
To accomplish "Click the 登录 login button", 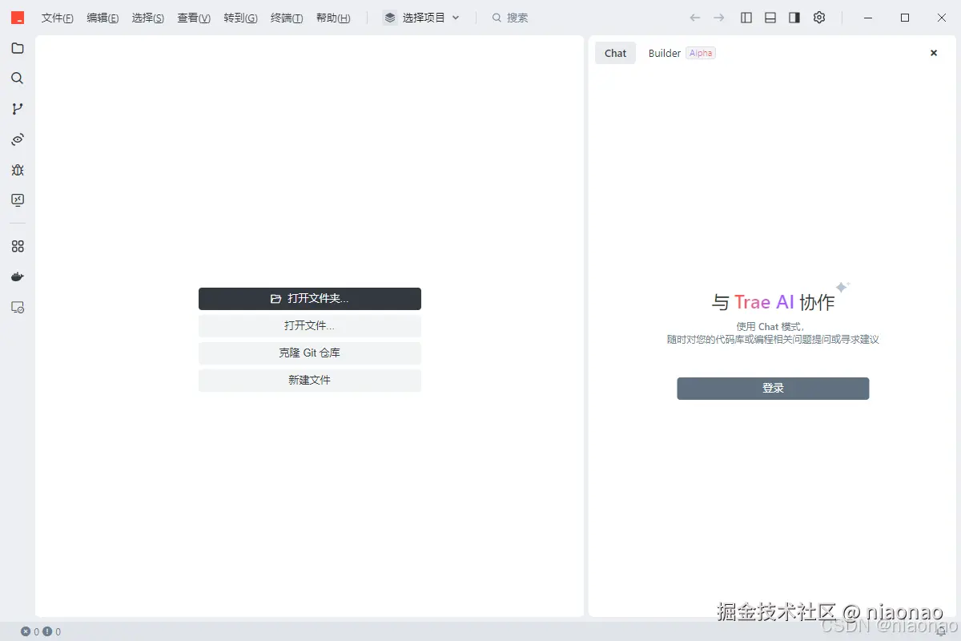I will (773, 388).
